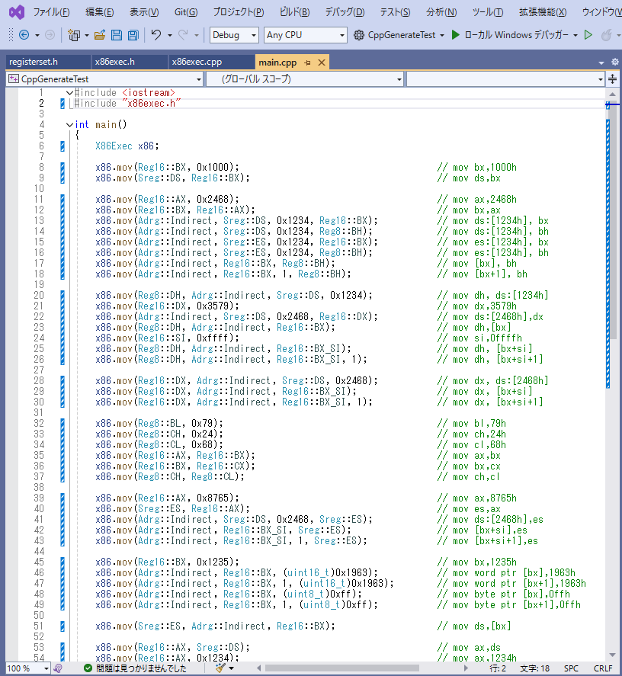Open the プロジェクト(P) menu
Viewport: 622px width, 676px height.
point(239,12)
